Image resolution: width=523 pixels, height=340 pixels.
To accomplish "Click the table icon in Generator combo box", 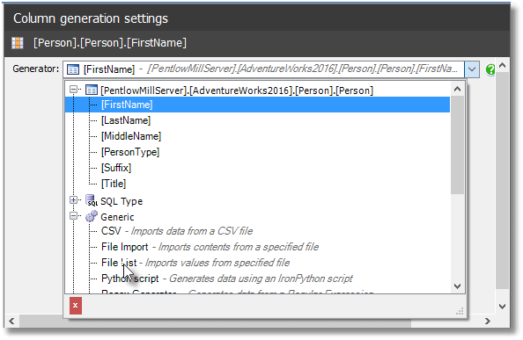I will 73,69.
